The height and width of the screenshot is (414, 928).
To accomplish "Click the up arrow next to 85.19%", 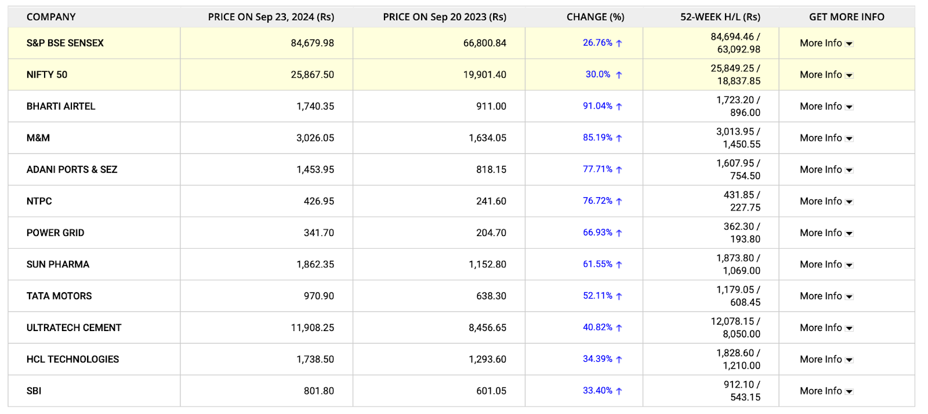I will coord(619,138).
